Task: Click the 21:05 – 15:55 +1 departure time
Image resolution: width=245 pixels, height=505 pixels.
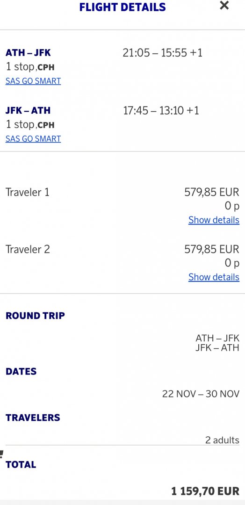Action: tap(163, 53)
